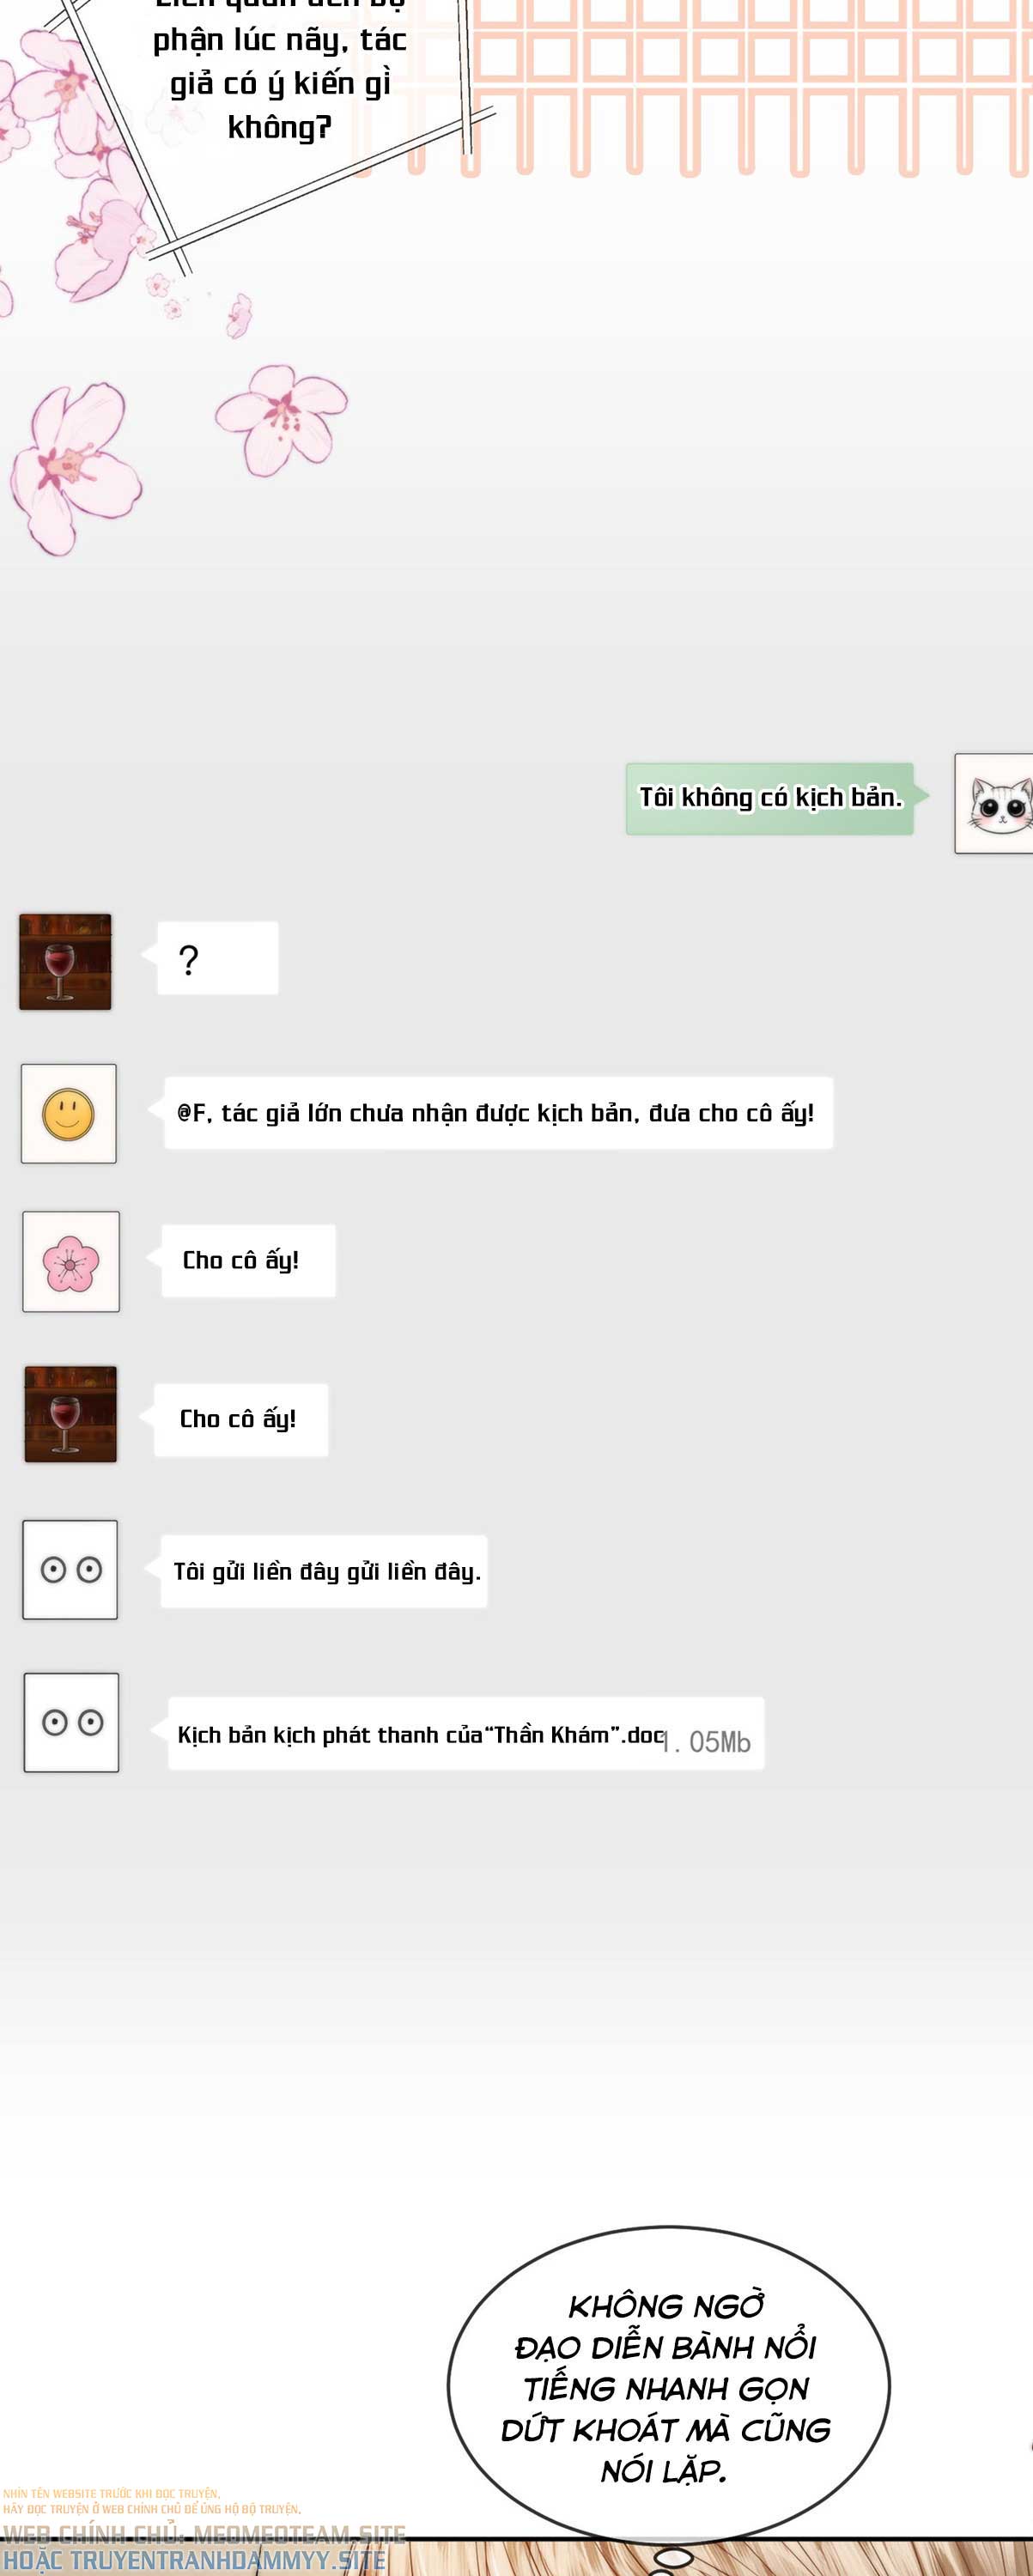Click the yellow smiley face avatar

(x=69, y=1113)
